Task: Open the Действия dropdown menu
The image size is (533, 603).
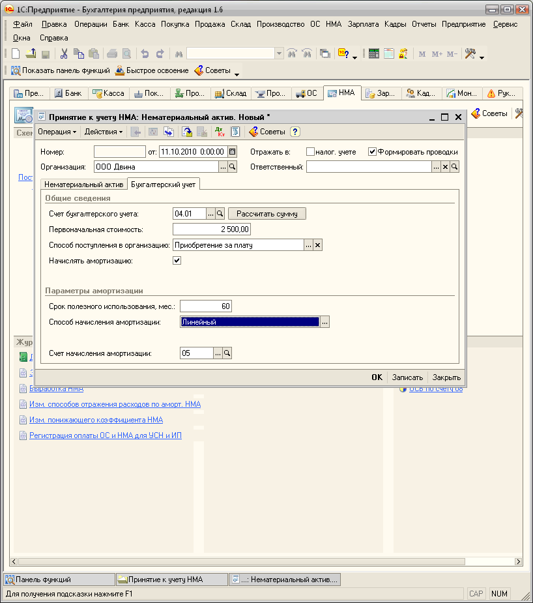Action: click(x=104, y=132)
